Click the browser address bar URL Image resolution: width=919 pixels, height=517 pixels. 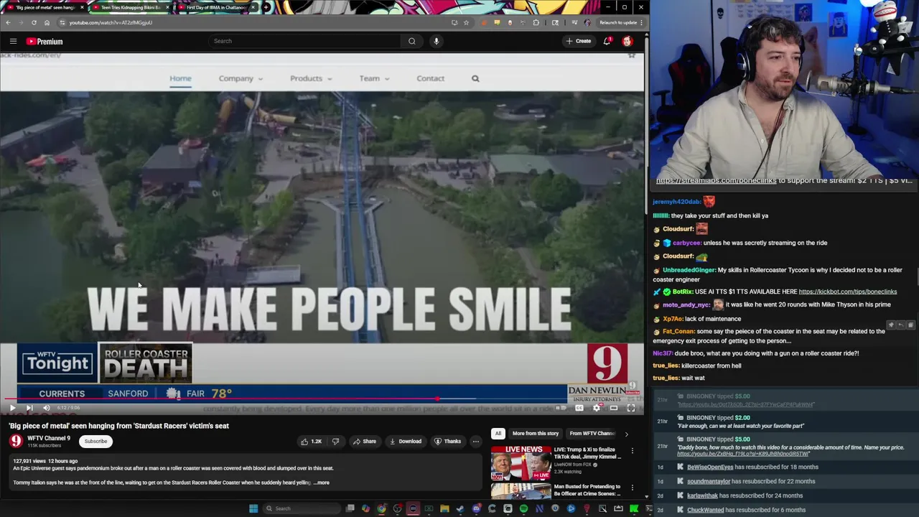point(111,22)
